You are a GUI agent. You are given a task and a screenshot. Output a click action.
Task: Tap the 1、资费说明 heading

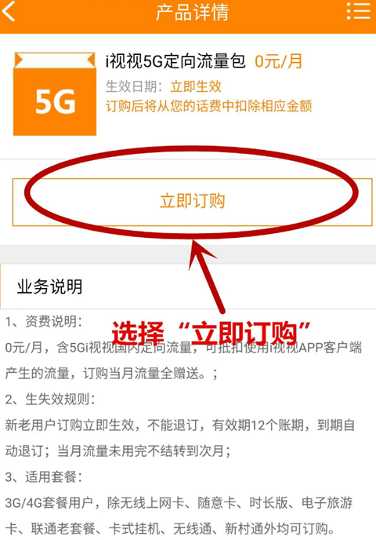[x=44, y=322]
